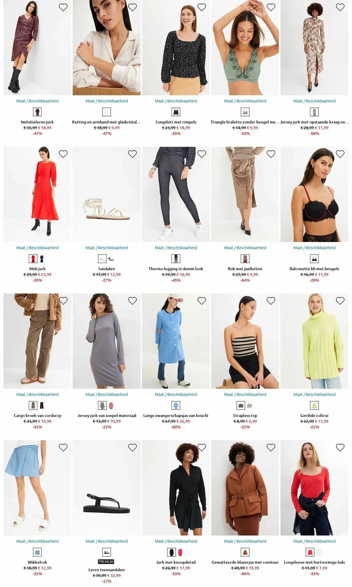
Task: Favorite the Longshirt met rimpels heart icon
Action: coord(202,7)
